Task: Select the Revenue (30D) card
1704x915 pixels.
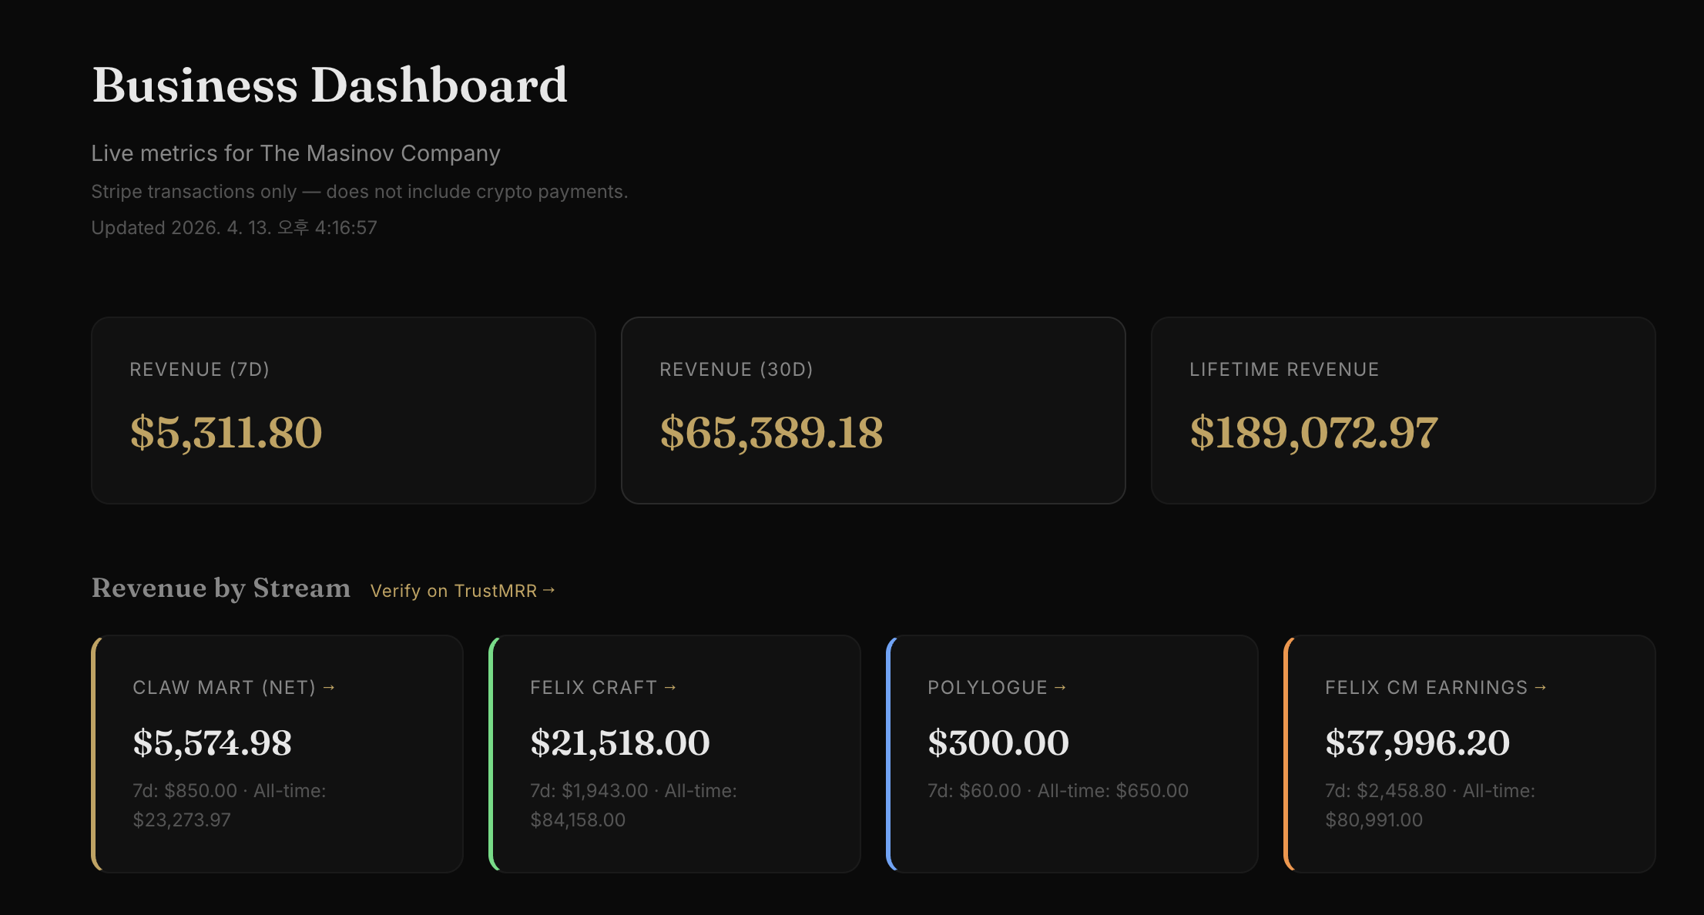Action: click(x=873, y=410)
